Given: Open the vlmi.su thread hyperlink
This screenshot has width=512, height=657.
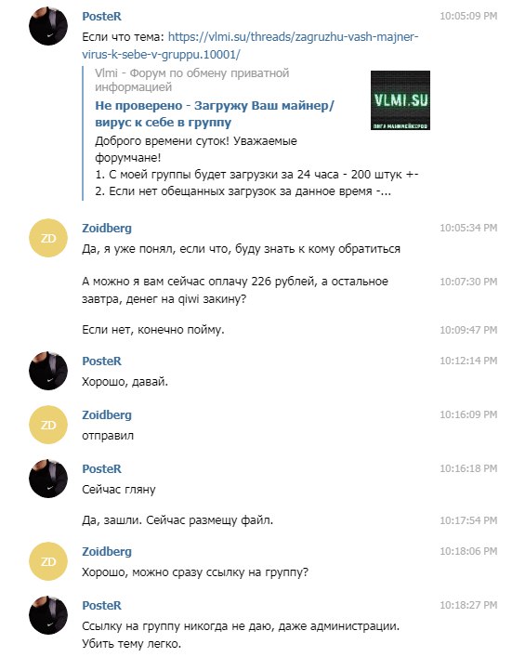Looking at the screenshot, I should point(250,46).
